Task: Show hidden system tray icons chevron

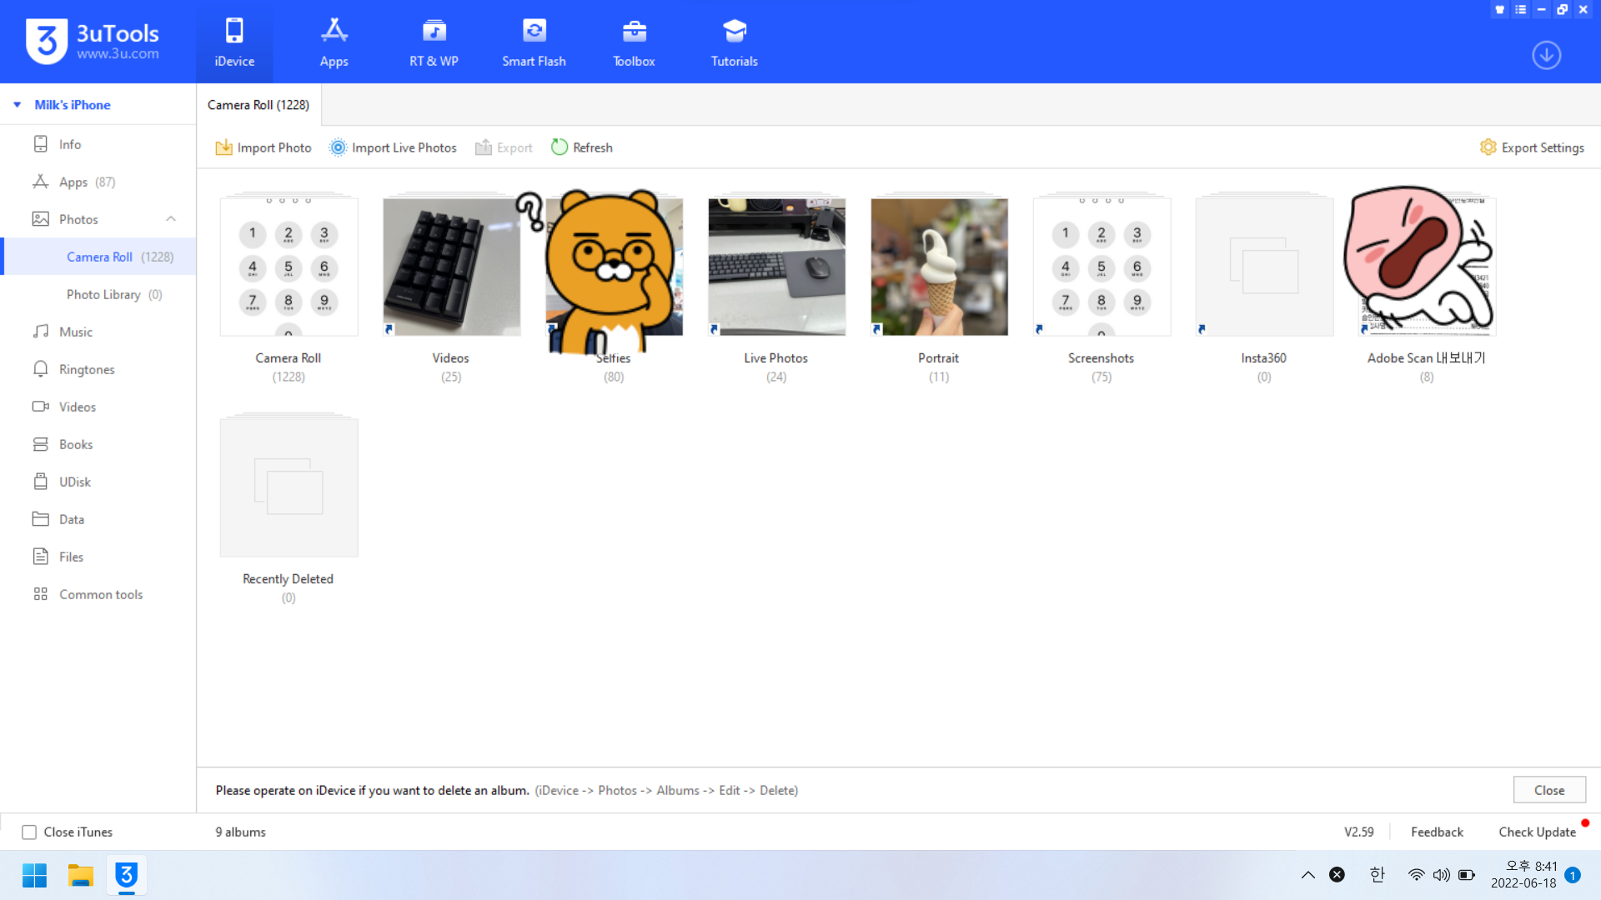Action: point(1307,875)
